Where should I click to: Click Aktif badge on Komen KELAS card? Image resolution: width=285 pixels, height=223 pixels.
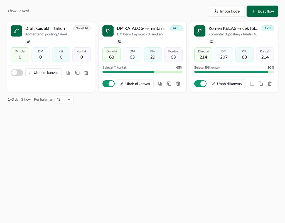click(x=268, y=28)
